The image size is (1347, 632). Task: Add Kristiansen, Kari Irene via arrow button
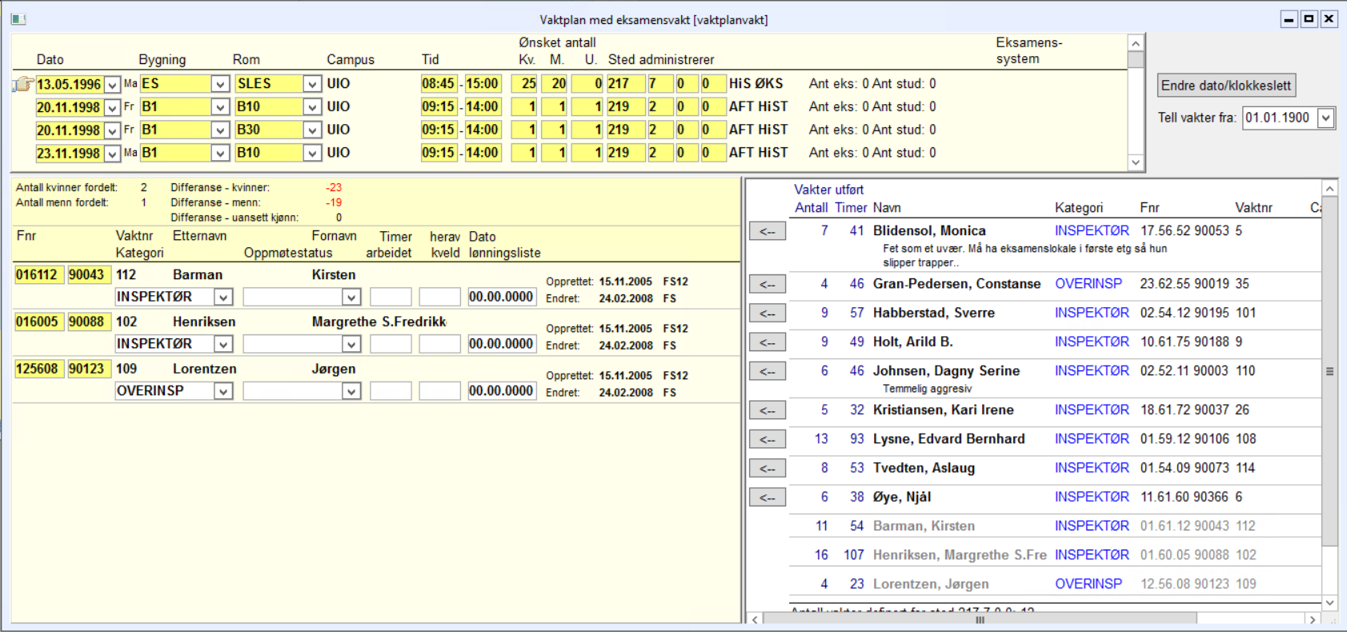(x=768, y=410)
